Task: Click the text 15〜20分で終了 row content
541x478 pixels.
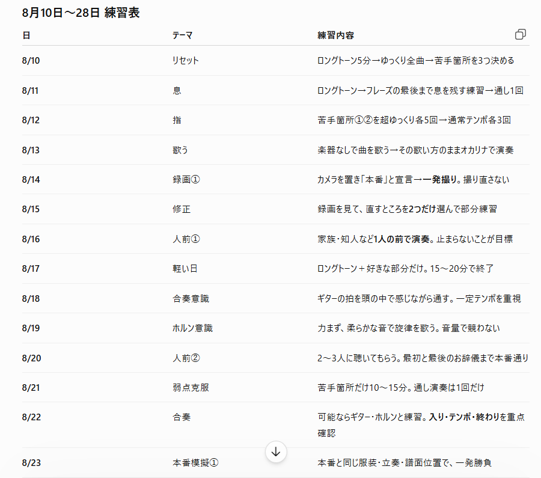Action: (405, 269)
